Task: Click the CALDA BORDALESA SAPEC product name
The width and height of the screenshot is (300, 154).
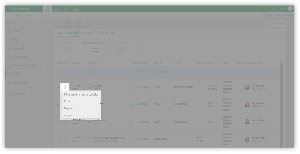Action: [109, 137]
